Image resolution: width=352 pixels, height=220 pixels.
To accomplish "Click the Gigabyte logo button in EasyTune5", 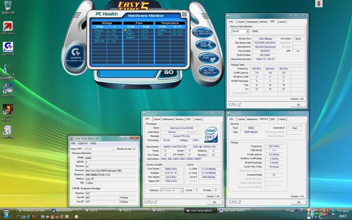I will 75,55.
